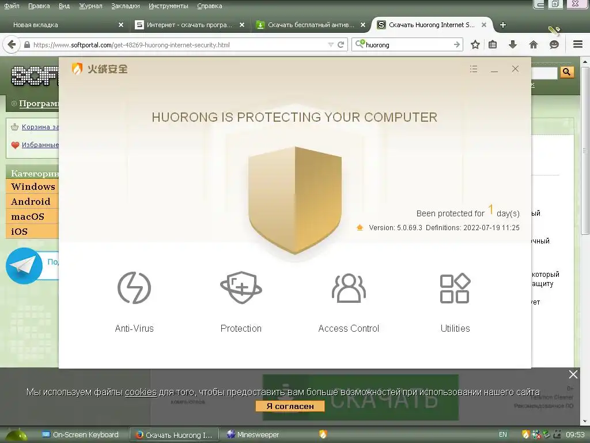This screenshot has width=590, height=443.
Task: Open the Anti-Virus lightning icon
Action: pyautogui.click(x=134, y=288)
